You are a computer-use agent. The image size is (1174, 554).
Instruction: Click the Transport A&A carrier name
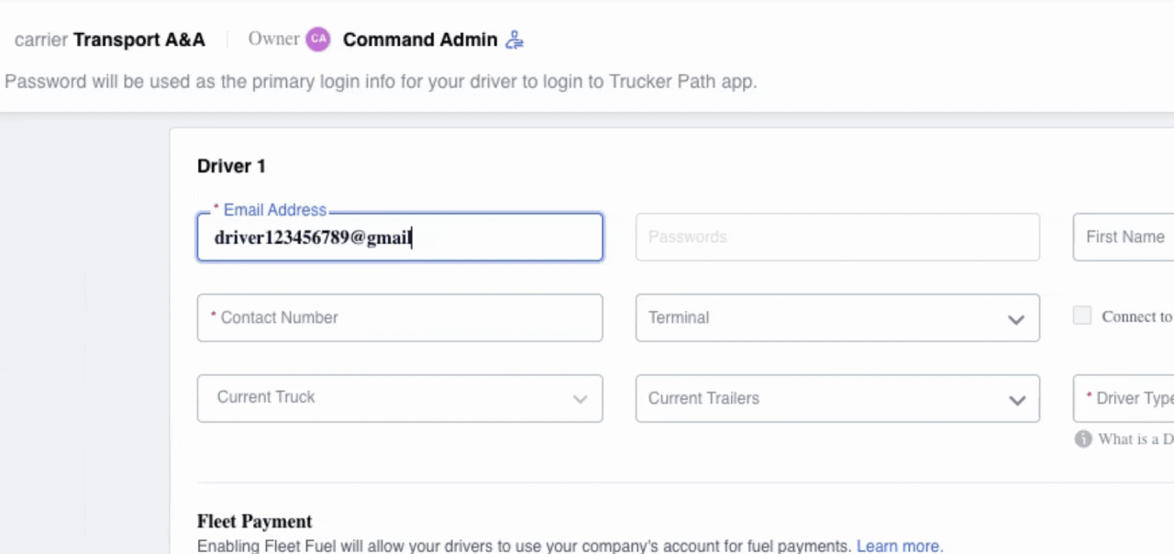pos(139,39)
